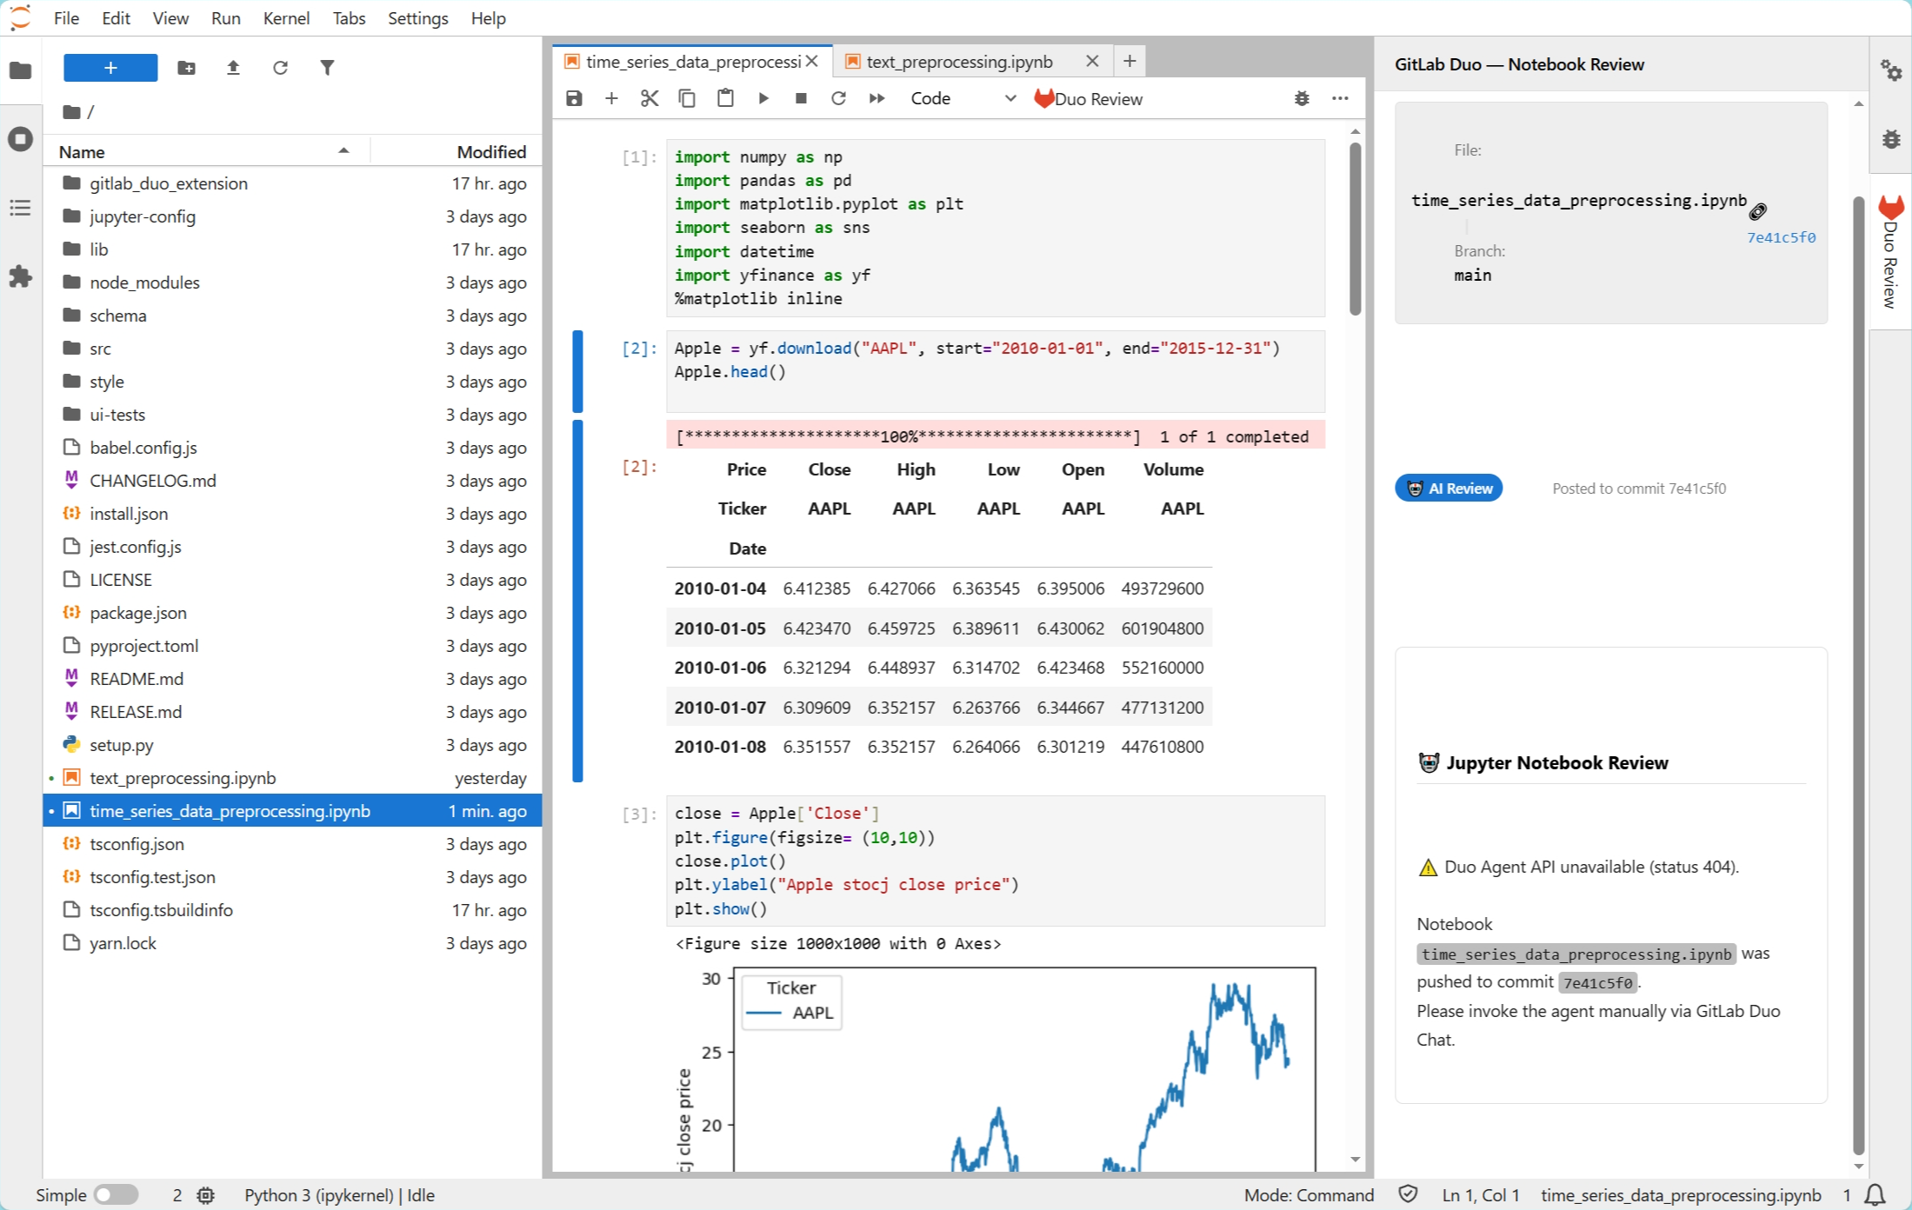The height and width of the screenshot is (1210, 1912).
Task: Toggle Simple interface mode switch
Action: pyautogui.click(x=116, y=1195)
